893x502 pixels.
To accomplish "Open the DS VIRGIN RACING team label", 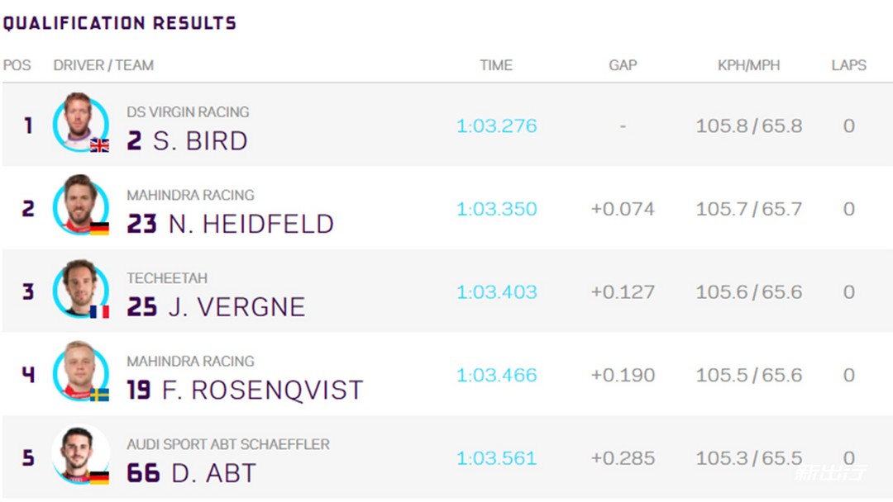I will pyautogui.click(x=188, y=112).
